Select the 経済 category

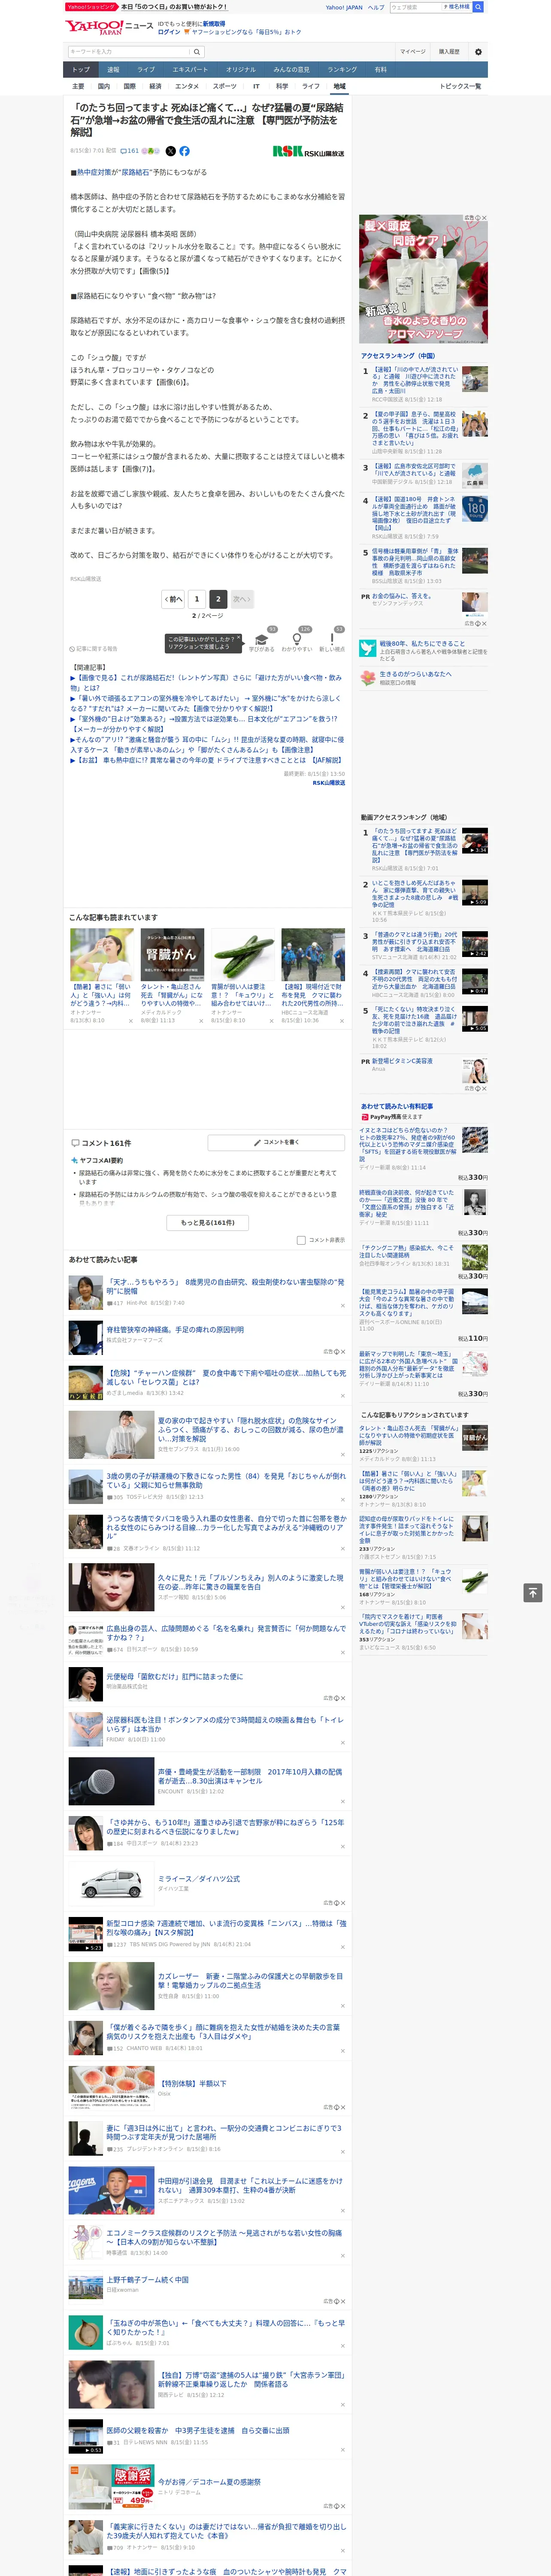pyautogui.click(x=155, y=86)
